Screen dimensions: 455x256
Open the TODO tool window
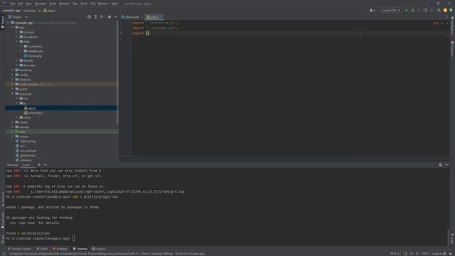click(x=43, y=249)
